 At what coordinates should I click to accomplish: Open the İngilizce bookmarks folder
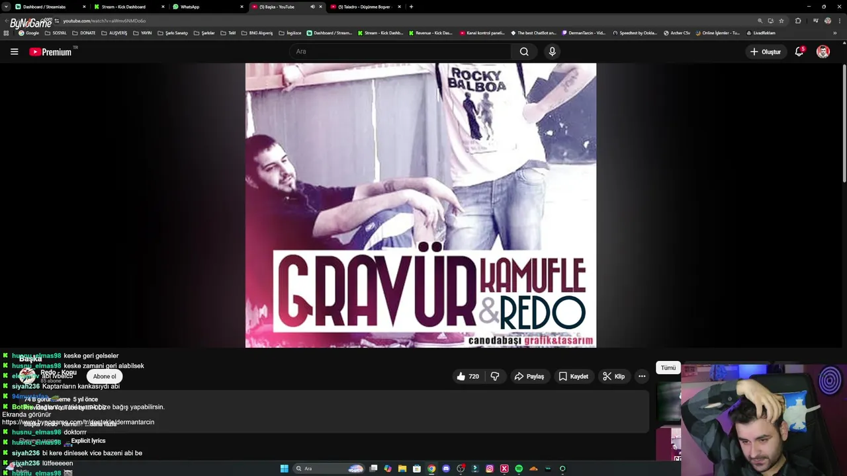point(290,33)
